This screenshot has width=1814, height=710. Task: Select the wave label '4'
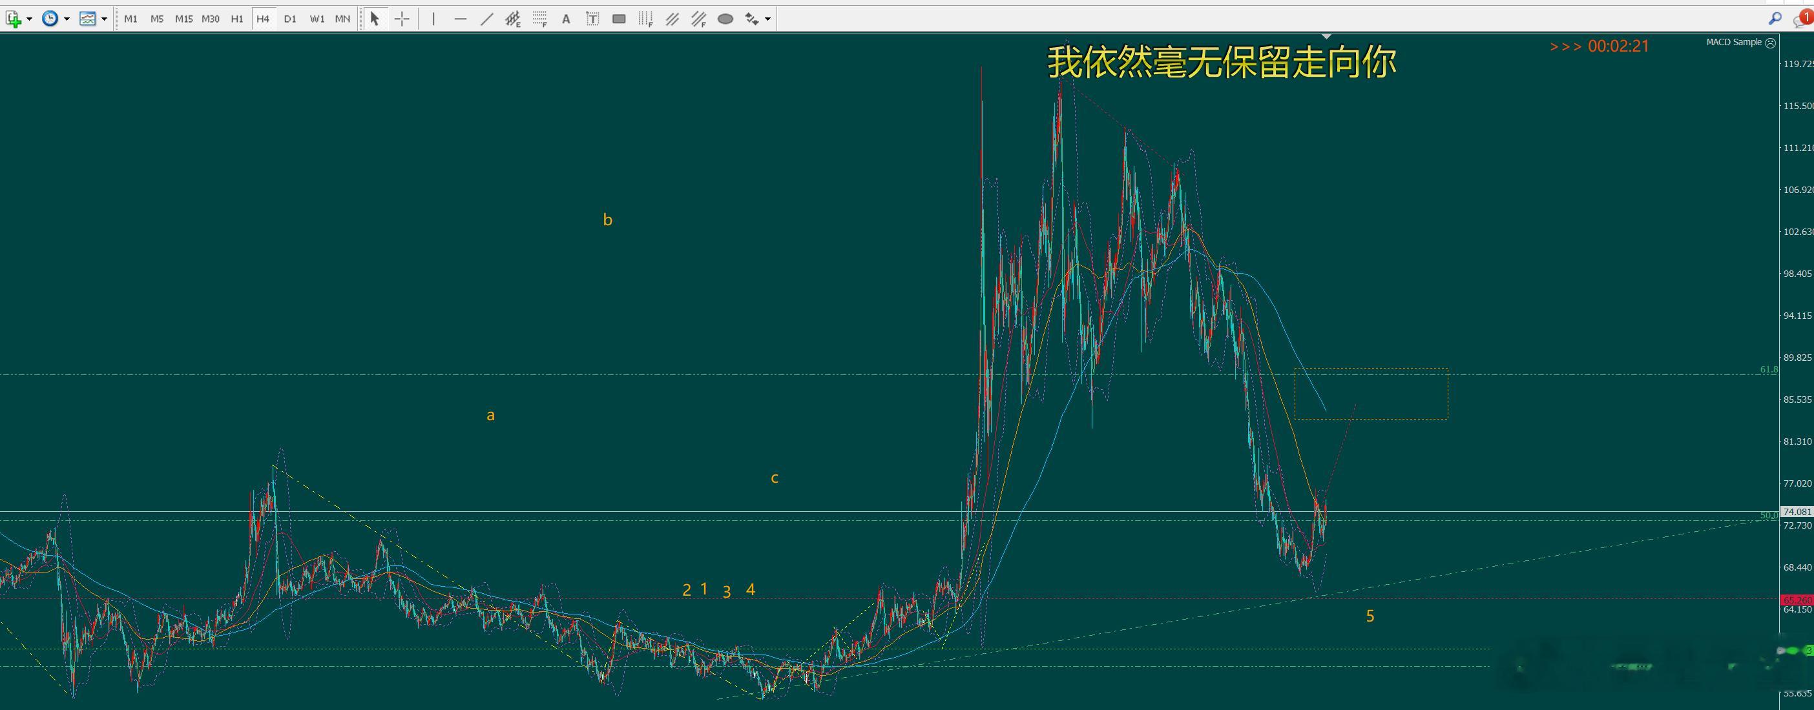[751, 590]
